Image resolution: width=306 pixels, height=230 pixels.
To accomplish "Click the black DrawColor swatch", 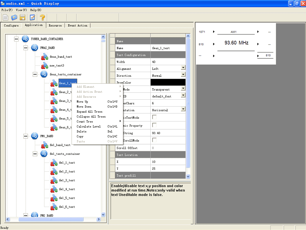I will click(168, 82).
